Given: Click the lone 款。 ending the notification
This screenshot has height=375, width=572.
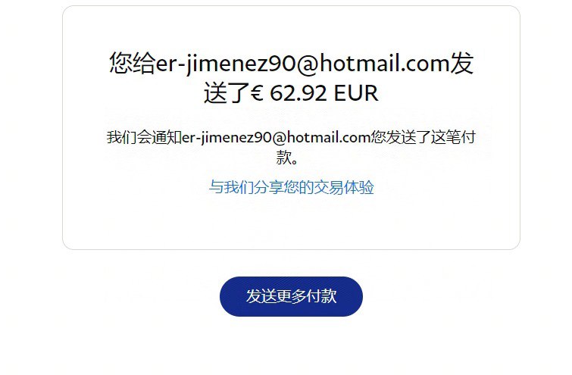Looking at the screenshot, I should (287, 158).
